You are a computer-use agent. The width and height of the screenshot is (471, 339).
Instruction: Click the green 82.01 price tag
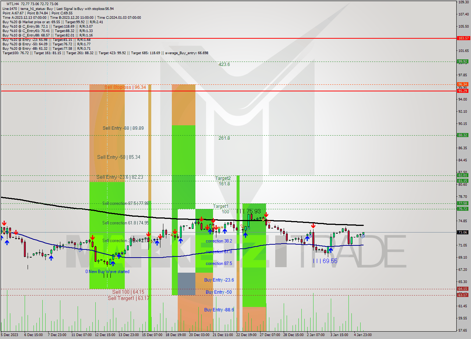point(463,175)
